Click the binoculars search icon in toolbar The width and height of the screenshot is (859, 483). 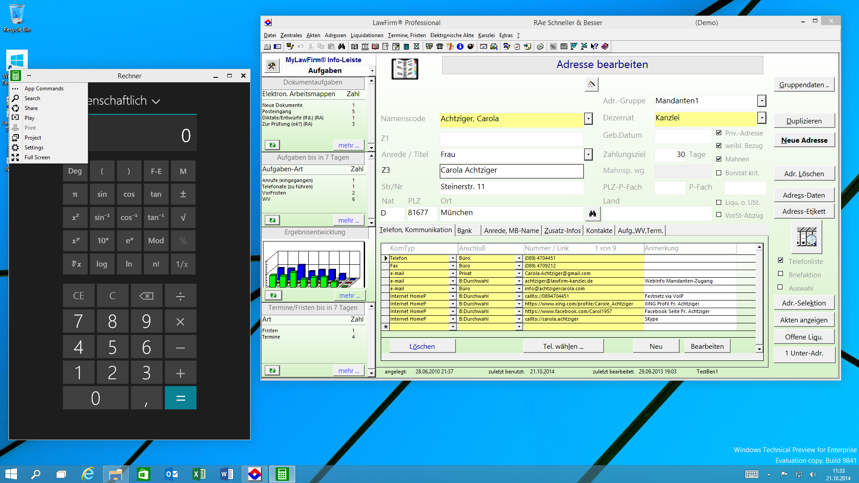[342, 47]
